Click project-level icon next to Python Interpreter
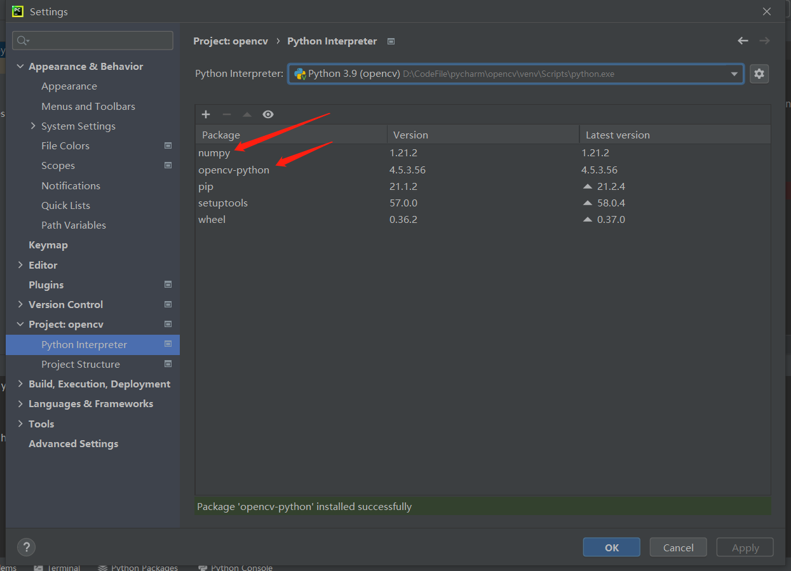 (168, 344)
